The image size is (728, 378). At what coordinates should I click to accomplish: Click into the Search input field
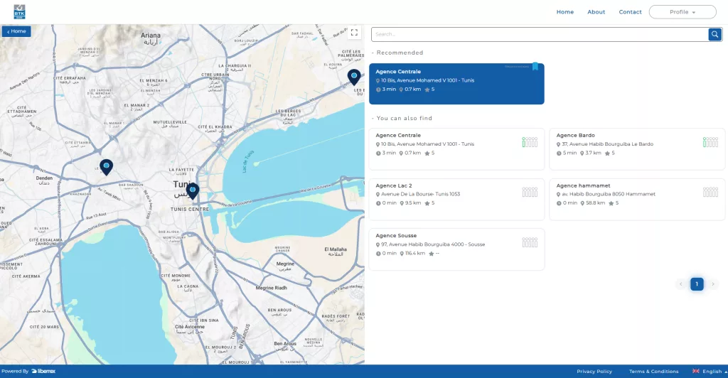tap(540, 34)
